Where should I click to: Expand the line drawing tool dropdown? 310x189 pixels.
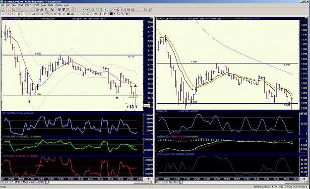[x=30, y=14]
